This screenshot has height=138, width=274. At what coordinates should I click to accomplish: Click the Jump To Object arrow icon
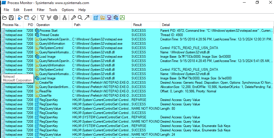tap(87, 18)
